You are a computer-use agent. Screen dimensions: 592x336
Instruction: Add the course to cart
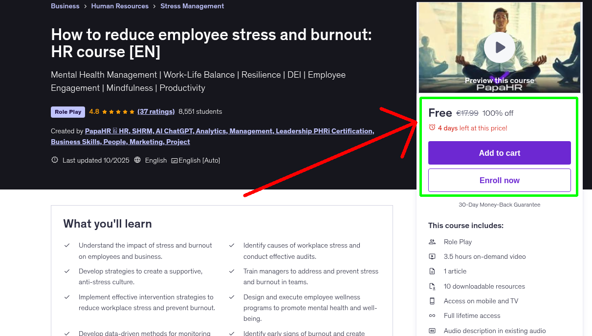click(x=499, y=152)
